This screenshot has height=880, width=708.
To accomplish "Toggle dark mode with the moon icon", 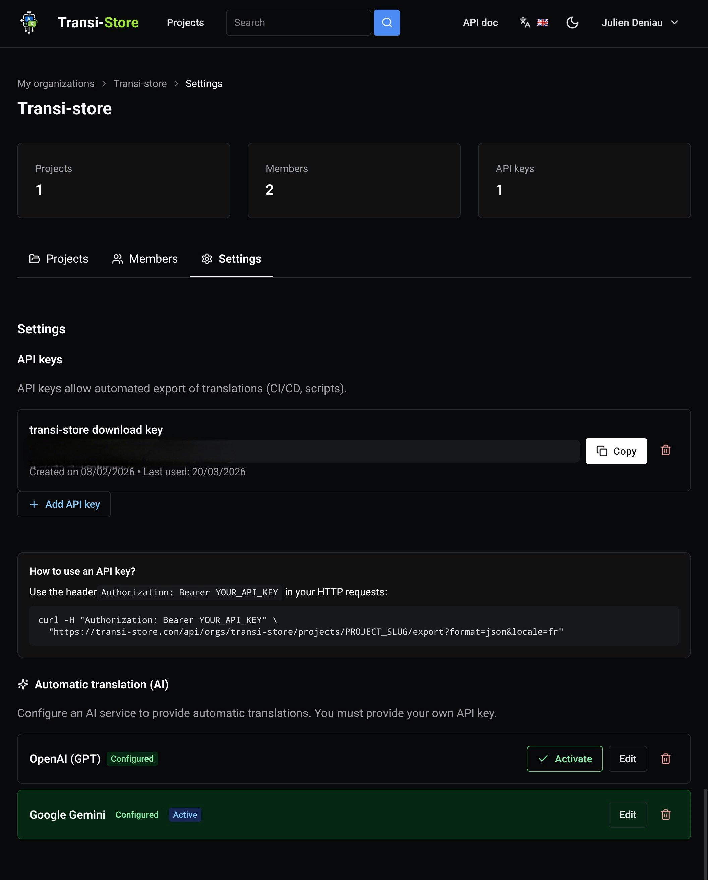I will click(x=572, y=22).
